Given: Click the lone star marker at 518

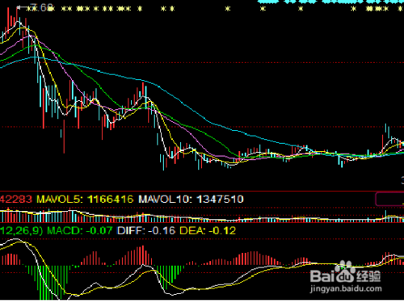Looking at the screenshot, I should click(140, 9).
